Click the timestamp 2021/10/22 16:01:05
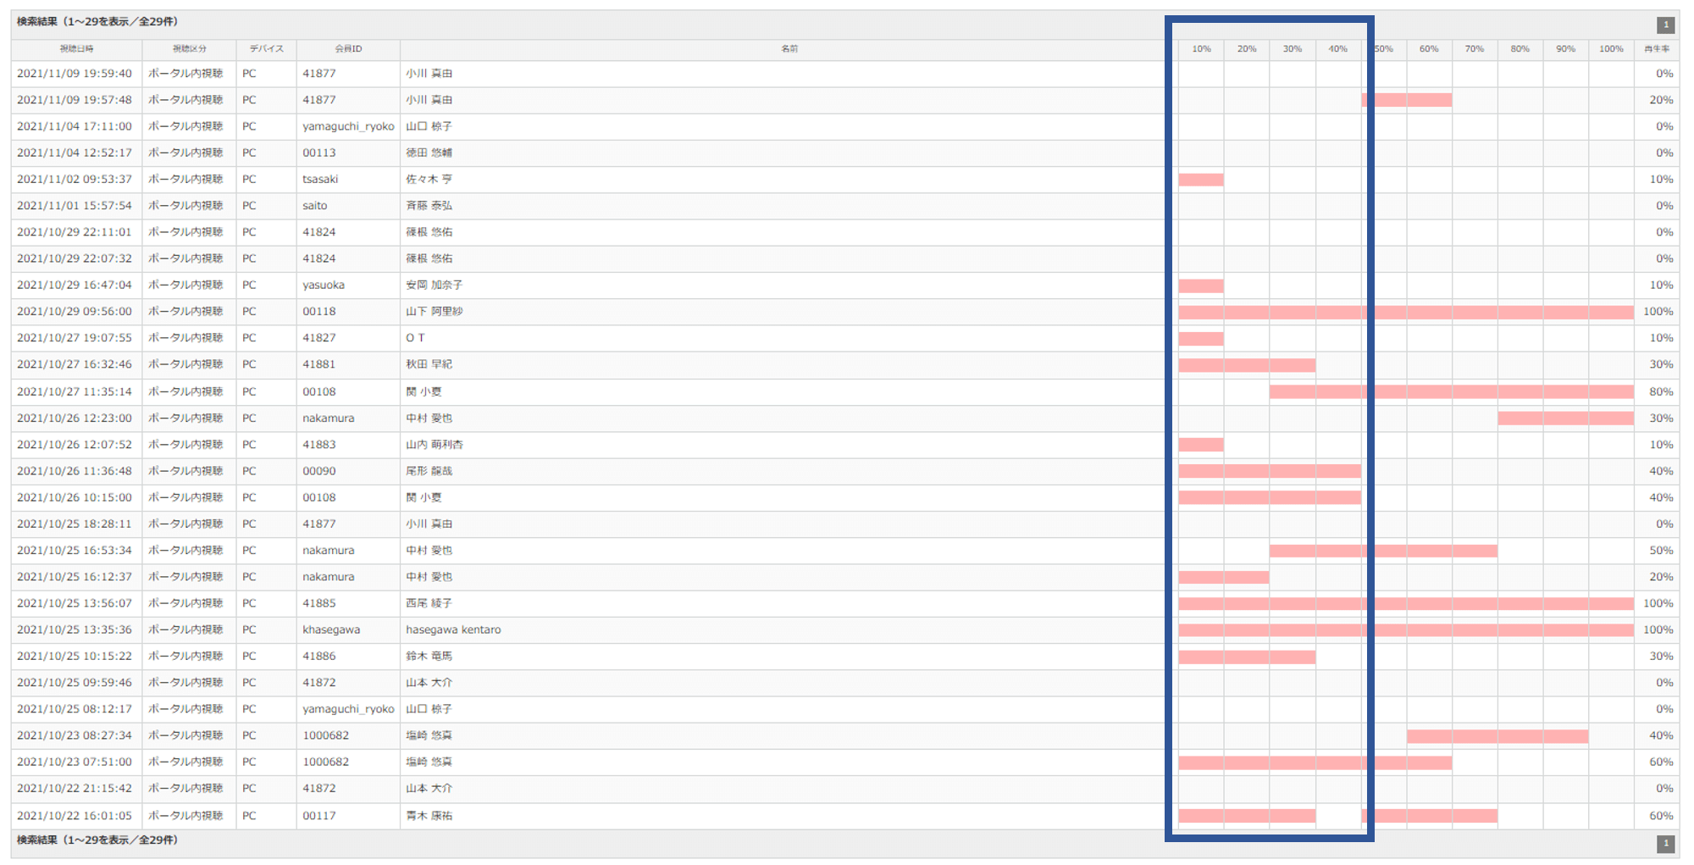1694x865 pixels. pyautogui.click(x=75, y=816)
